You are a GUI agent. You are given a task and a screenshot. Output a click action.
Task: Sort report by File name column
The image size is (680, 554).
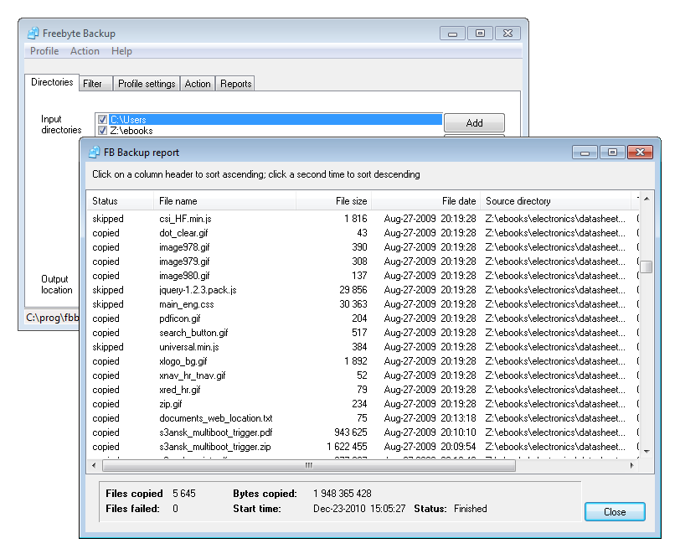click(x=224, y=201)
